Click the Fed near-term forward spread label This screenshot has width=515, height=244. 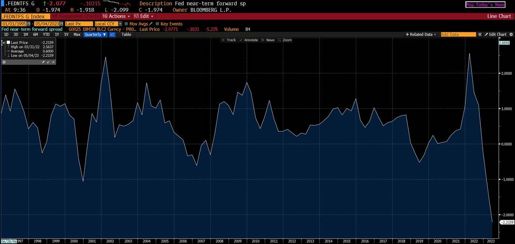click(x=32, y=29)
